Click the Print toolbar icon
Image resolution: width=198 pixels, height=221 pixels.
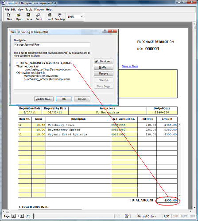tap(50, 17)
